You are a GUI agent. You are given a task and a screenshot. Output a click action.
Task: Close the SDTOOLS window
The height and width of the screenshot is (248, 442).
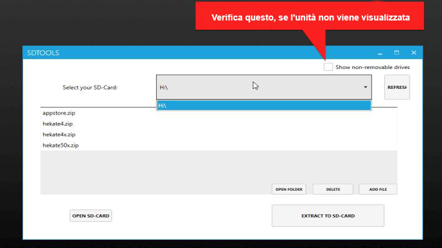coord(413,53)
